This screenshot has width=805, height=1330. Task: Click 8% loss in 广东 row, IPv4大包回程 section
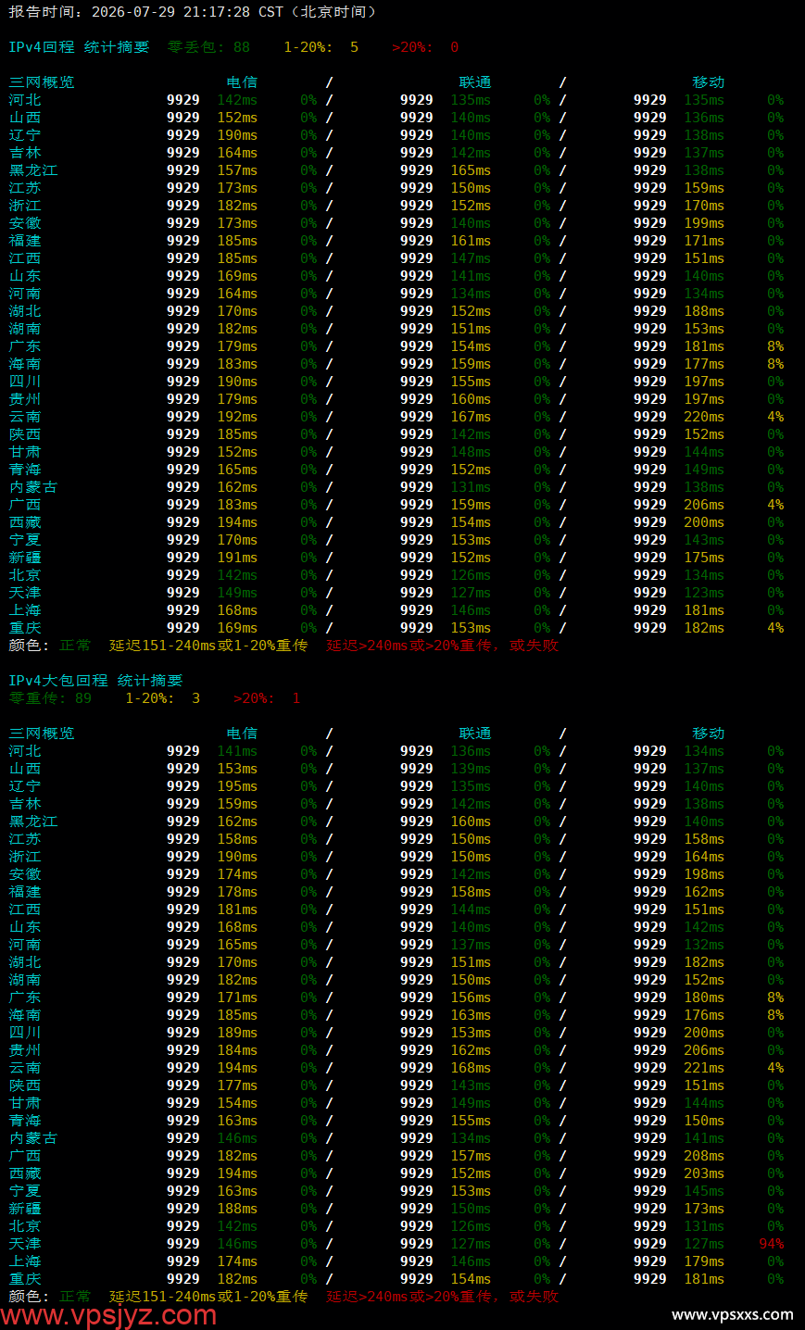(775, 997)
